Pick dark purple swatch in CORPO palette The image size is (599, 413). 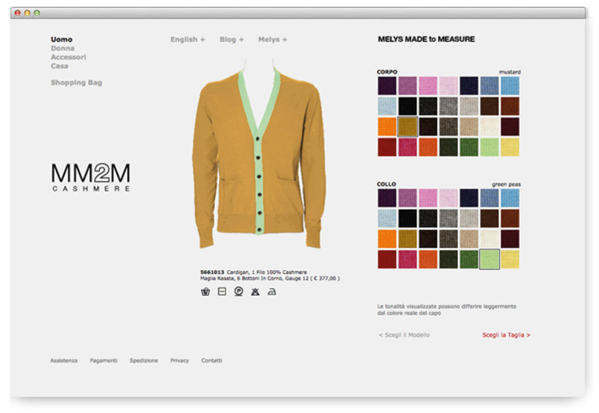tap(387, 86)
